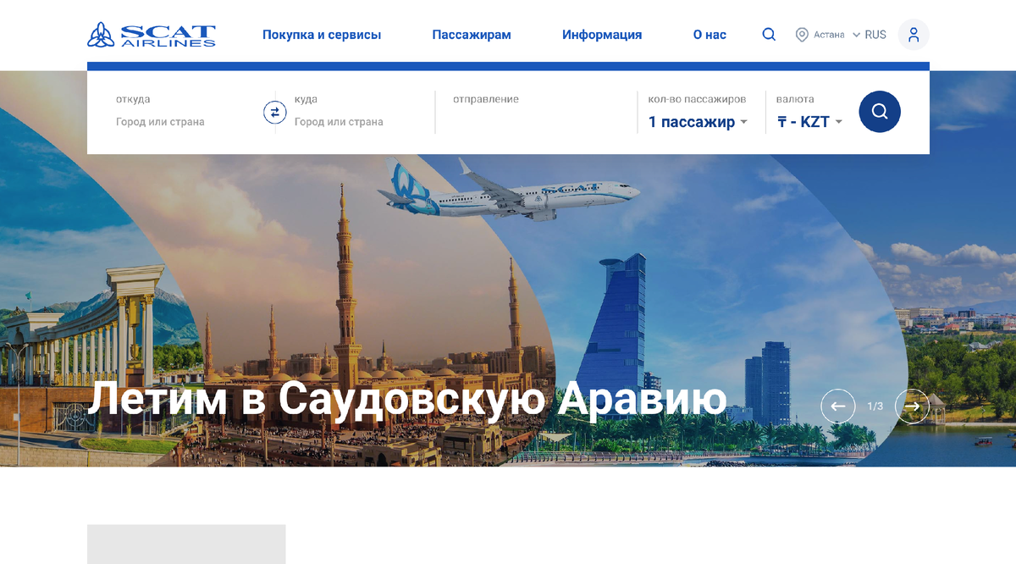Swap origin and destination with arrows icon
The width and height of the screenshot is (1016, 564).
click(x=275, y=112)
